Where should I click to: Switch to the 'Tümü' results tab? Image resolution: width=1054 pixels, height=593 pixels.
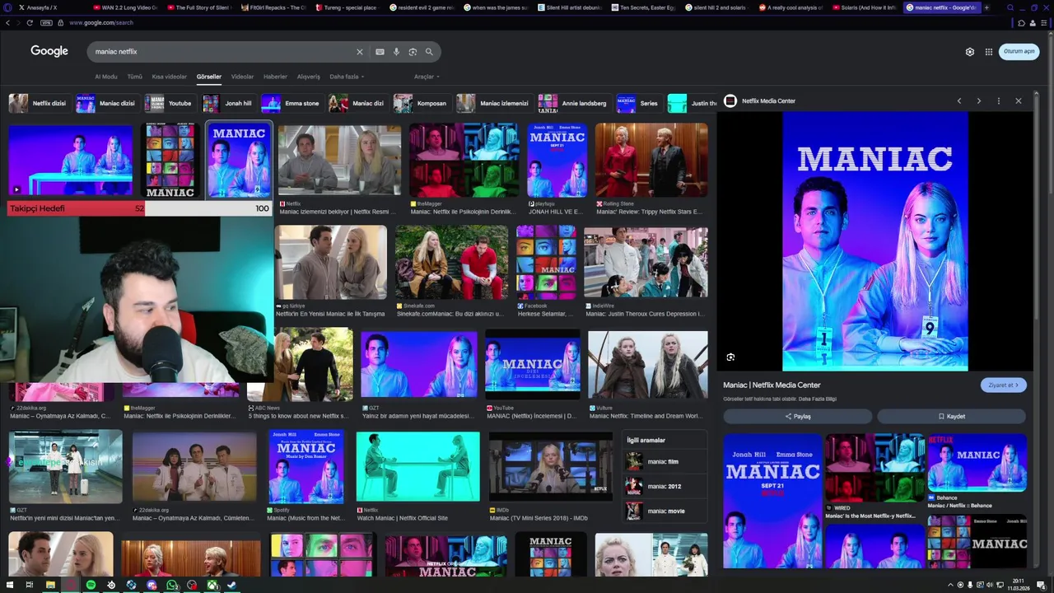pyautogui.click(x=134, y=77)
